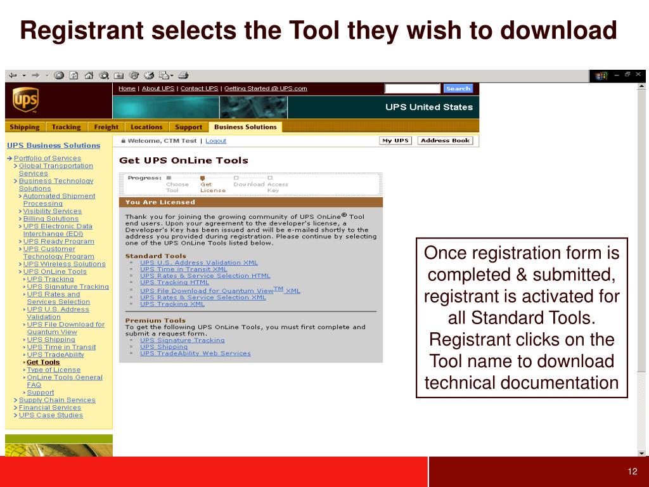Switch to the Freight tab
Image resolution: width=649 pixels, height=487 pixels.
point(106,127)
